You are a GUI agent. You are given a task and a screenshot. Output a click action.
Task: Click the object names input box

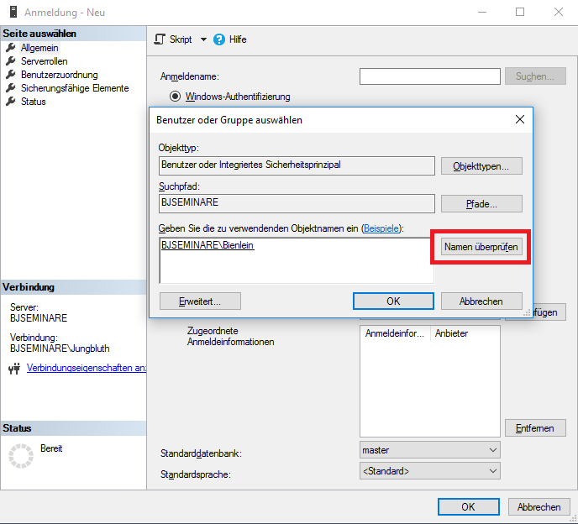(x=297, y=260)
